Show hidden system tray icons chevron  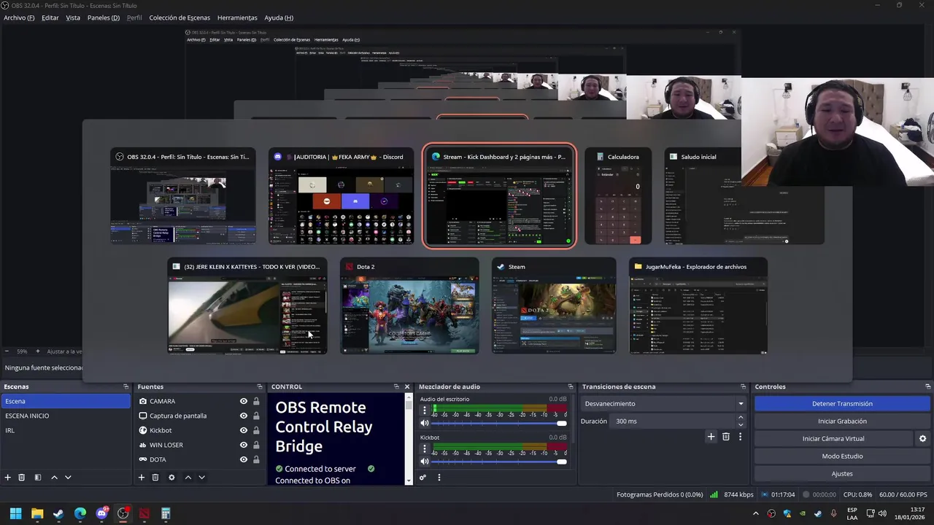click(756, 514)
